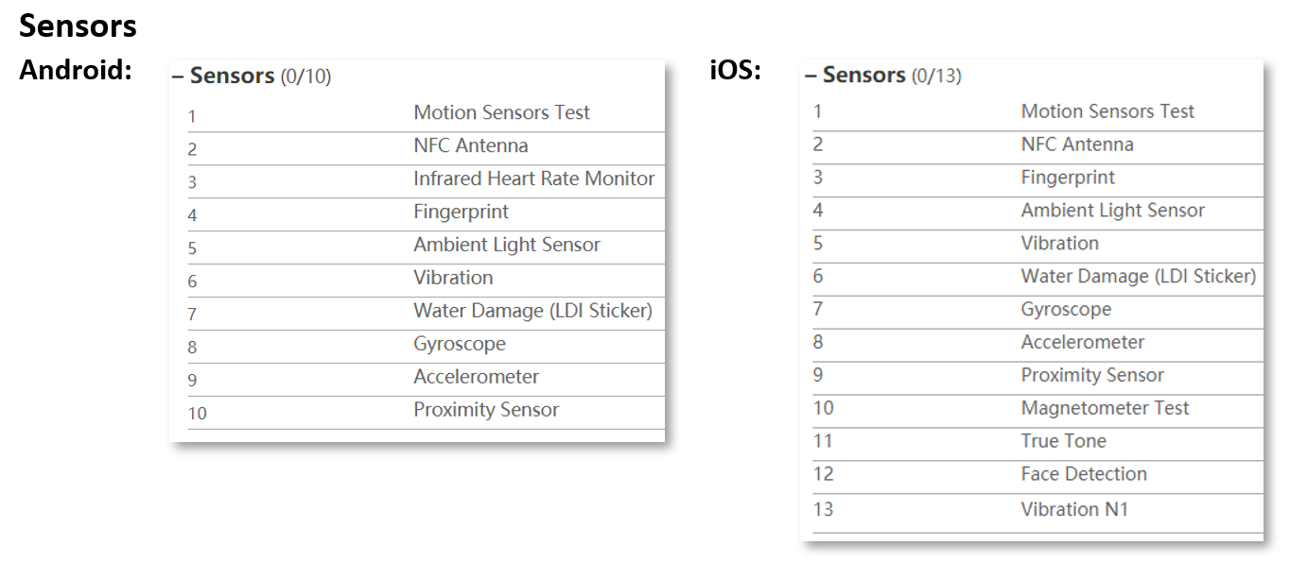Select Android Fingerprint test row
Viewport: 1290px width, 562px height.
tap(426, 214)
